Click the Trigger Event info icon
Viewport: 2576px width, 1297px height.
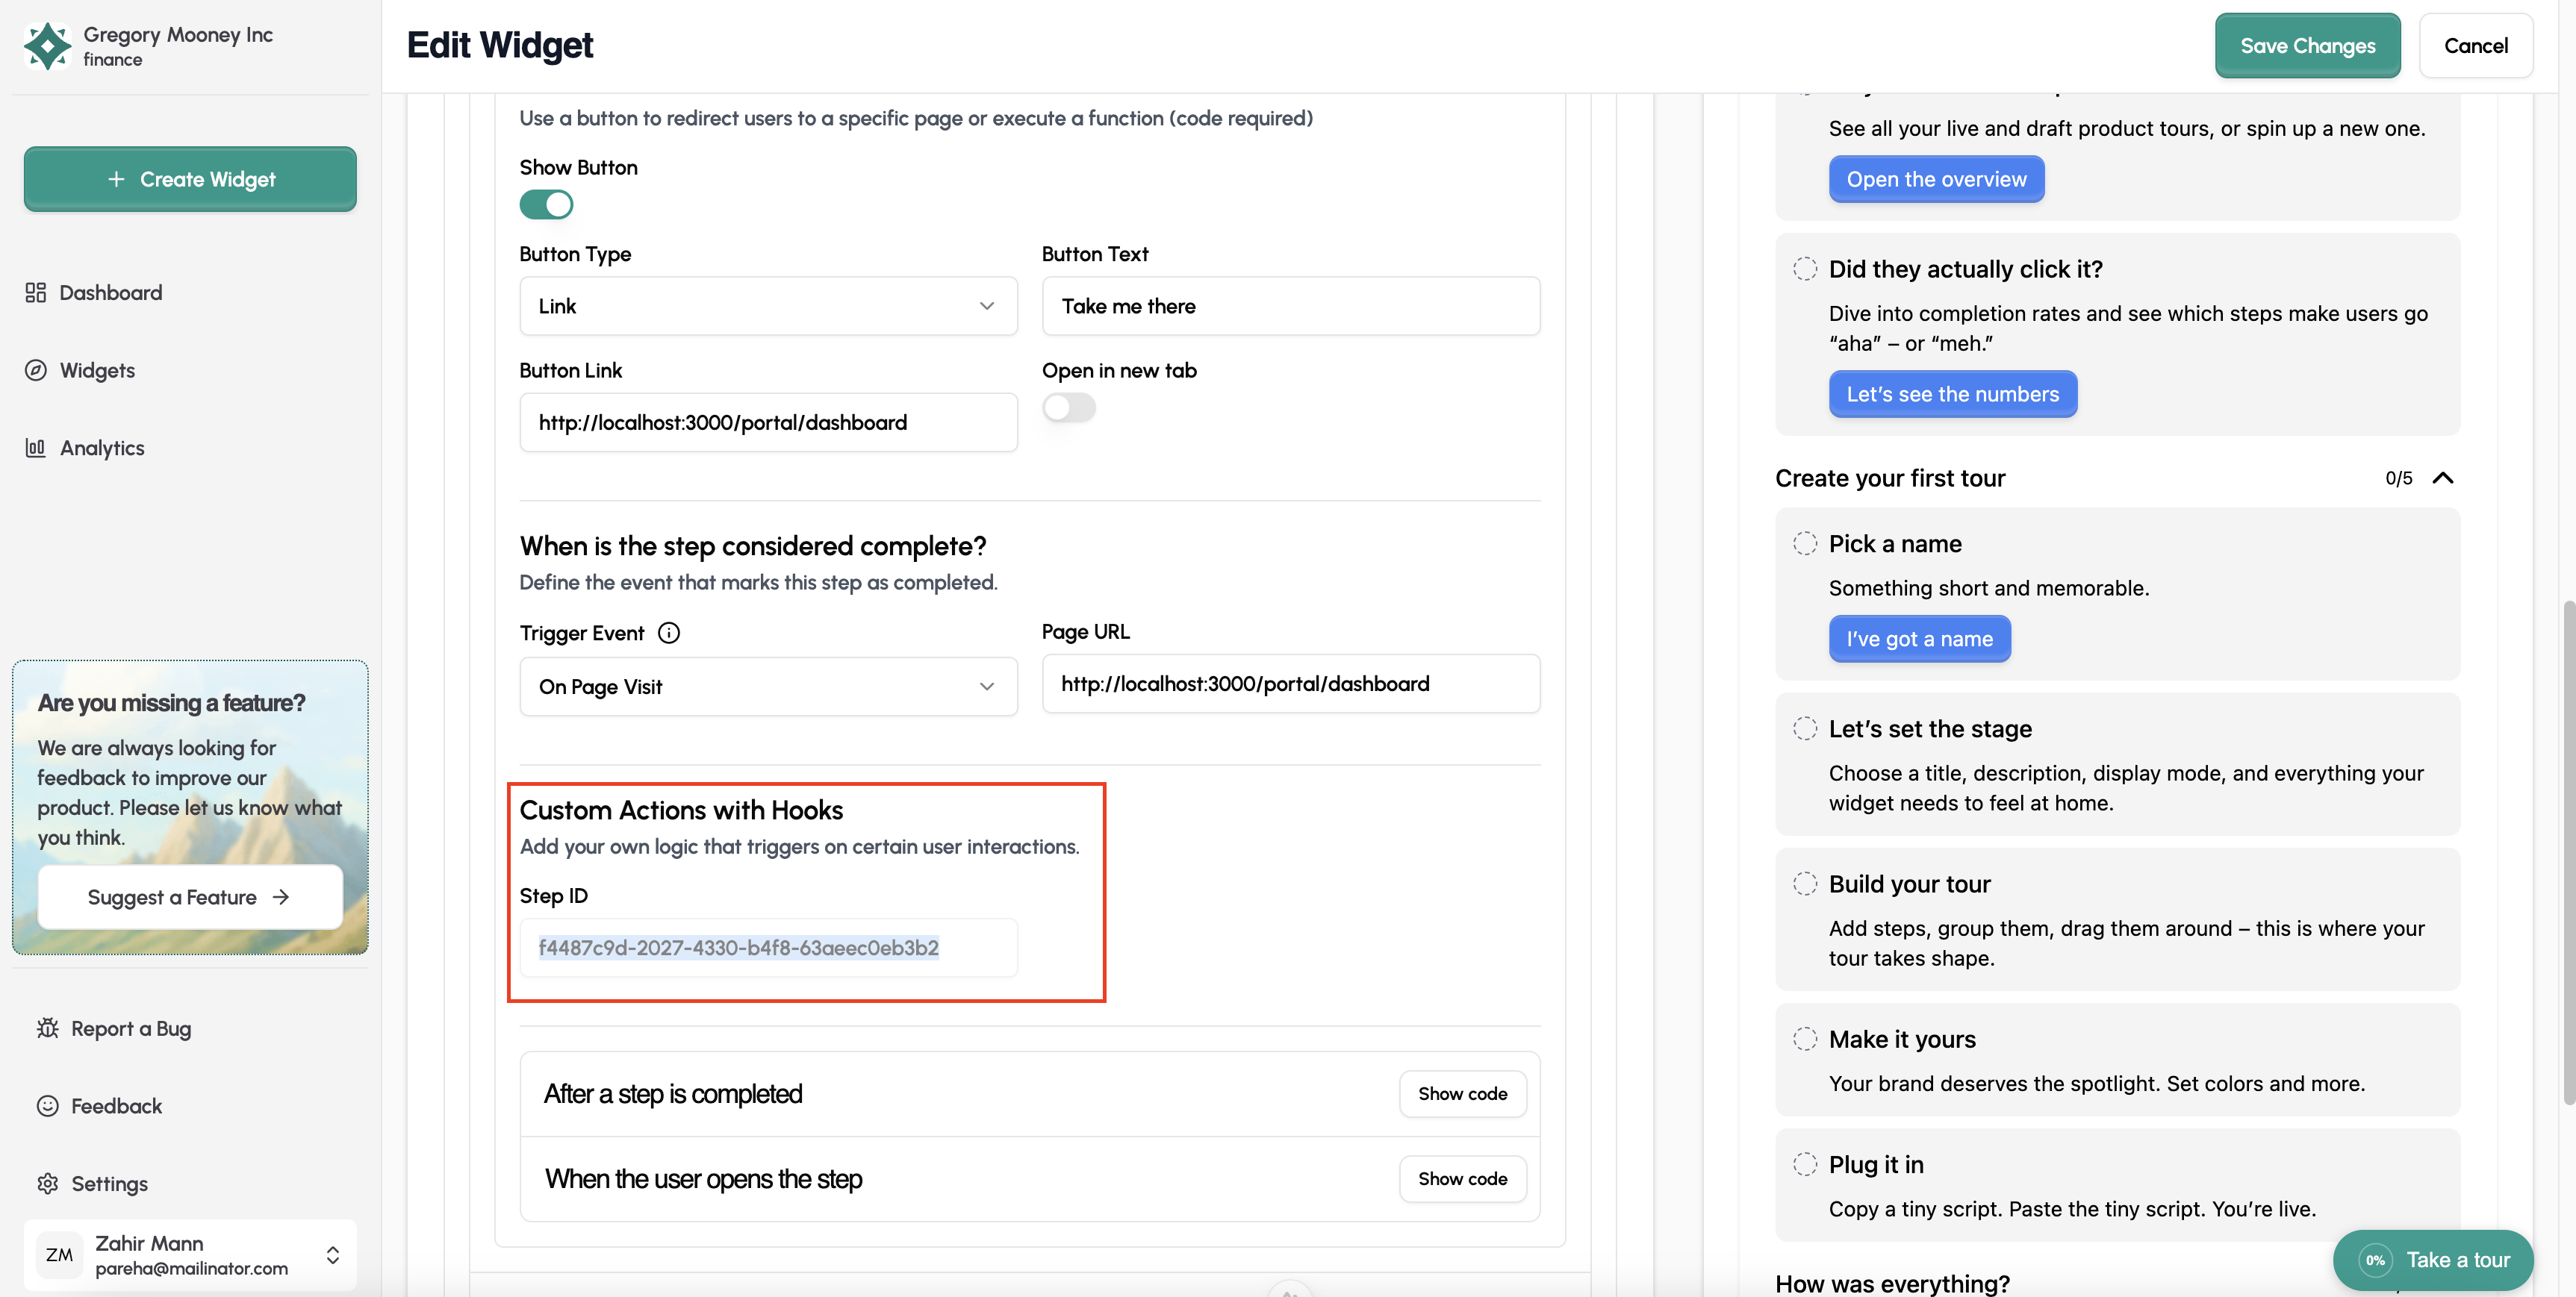click(668, 631)
